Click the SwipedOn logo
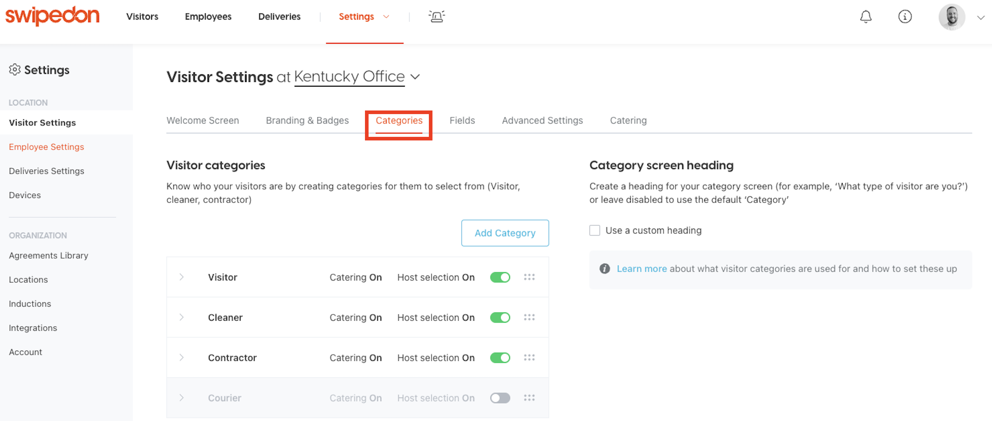 click(x=52, y=16)
